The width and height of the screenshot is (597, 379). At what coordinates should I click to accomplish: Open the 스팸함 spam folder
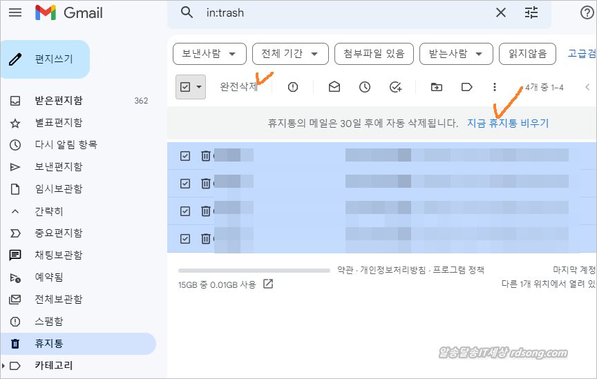(49, 322)
